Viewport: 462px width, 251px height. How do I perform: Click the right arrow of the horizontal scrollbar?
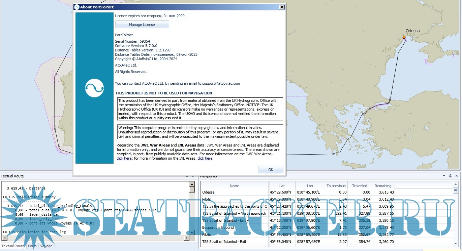tap(186, 238)
